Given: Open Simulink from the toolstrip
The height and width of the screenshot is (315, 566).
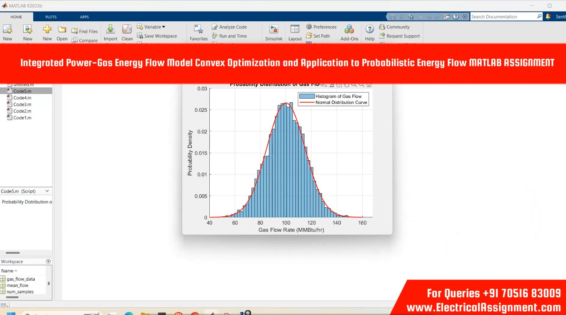Looking at the screenshot, I should coord(273,30).
